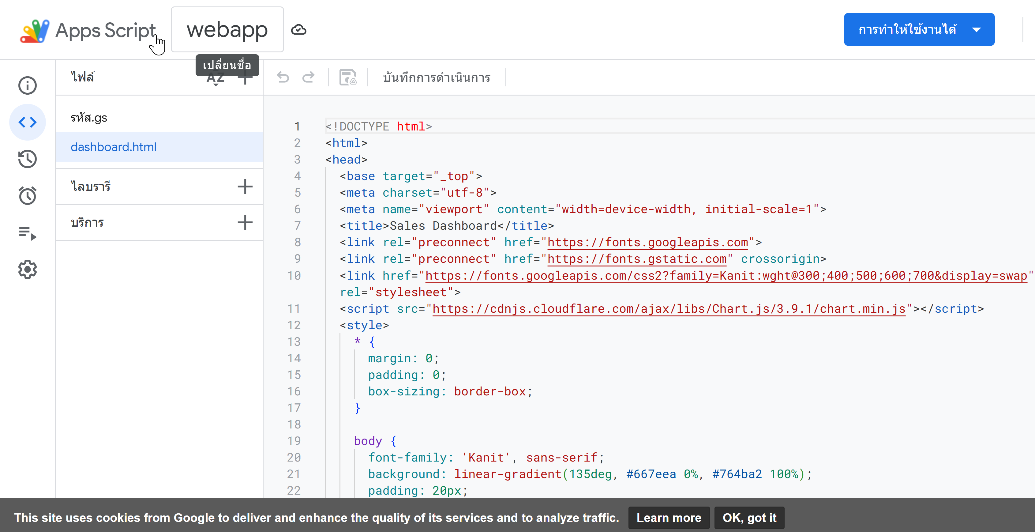This screenshot has width=1035, height=532.
Task: Open the Executions list icon
Action: (27, 233)
